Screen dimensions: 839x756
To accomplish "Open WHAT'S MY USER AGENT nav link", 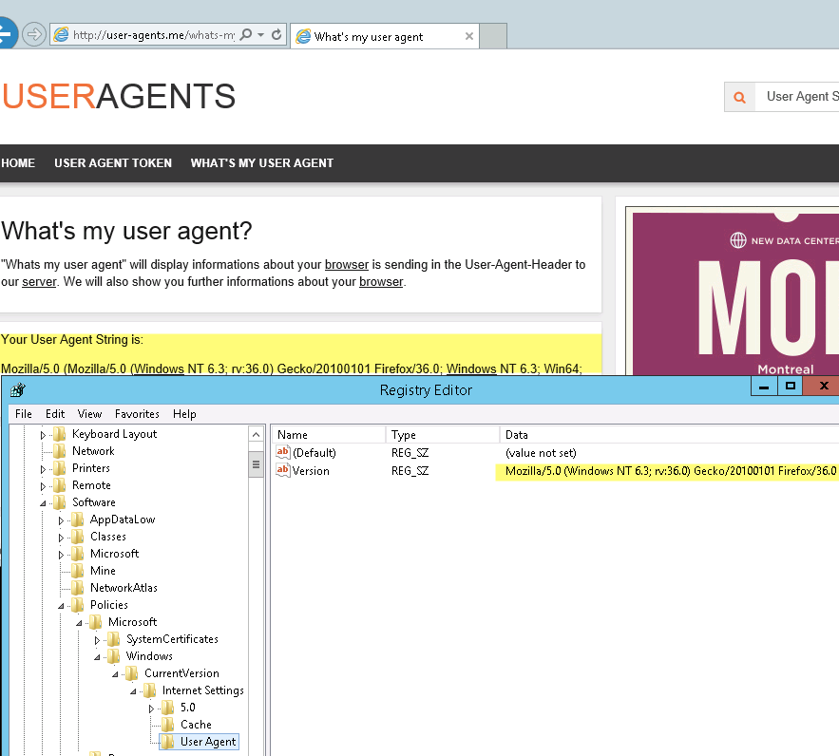I will (x=262, y=163).
